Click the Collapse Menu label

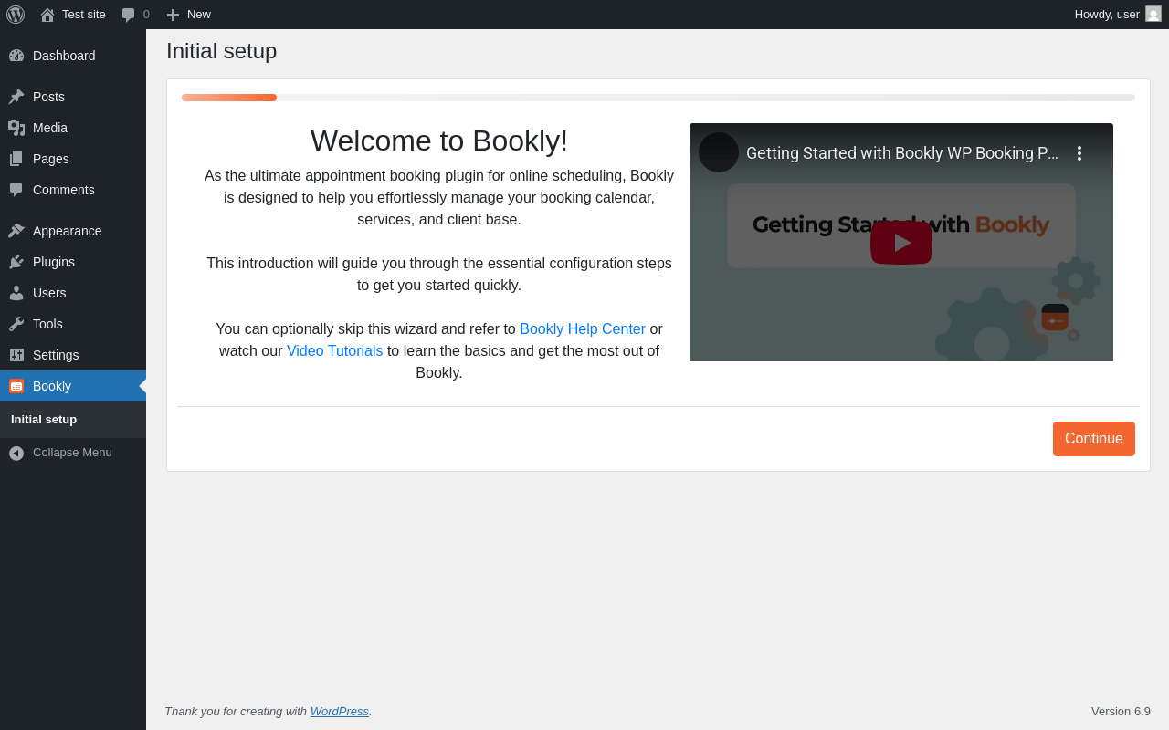(x=72, y=453)
